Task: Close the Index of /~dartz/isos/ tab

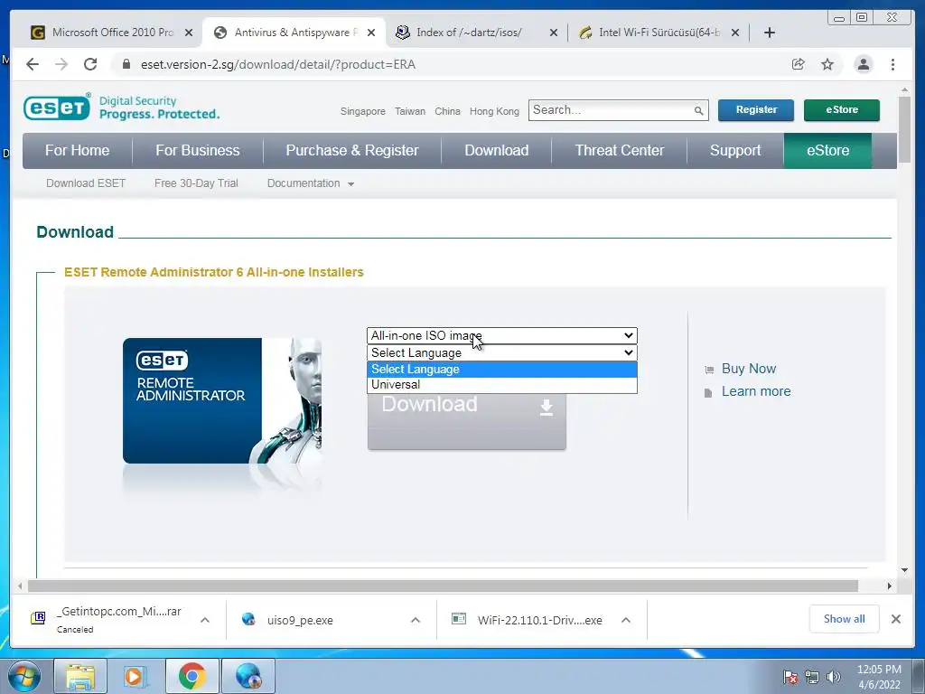Action: (x=554, y=33)
